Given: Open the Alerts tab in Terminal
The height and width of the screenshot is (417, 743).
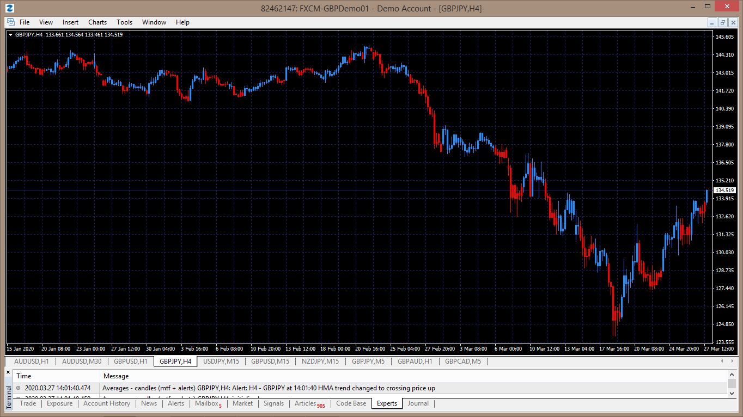Looking at the screenshot, I should click(x=176, y=403).
